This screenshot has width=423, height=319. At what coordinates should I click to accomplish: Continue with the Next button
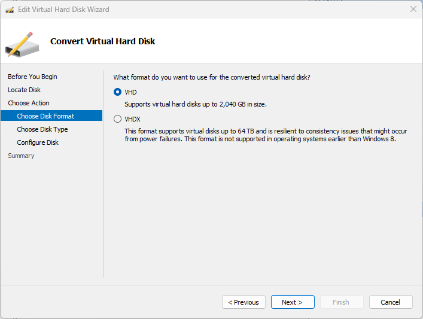coord(292,302)
